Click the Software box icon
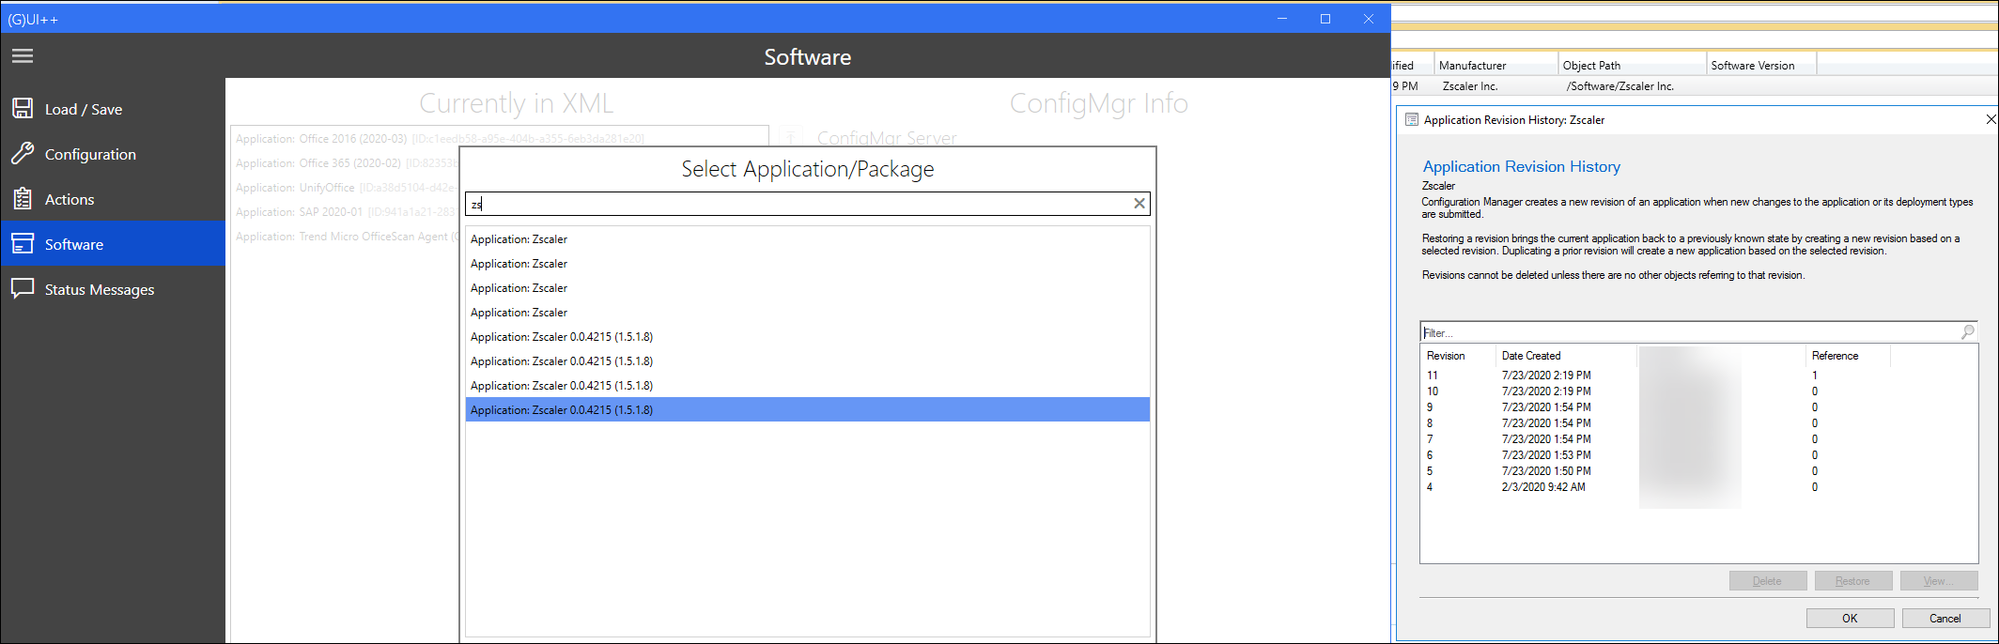 click(x=23, y=244)
